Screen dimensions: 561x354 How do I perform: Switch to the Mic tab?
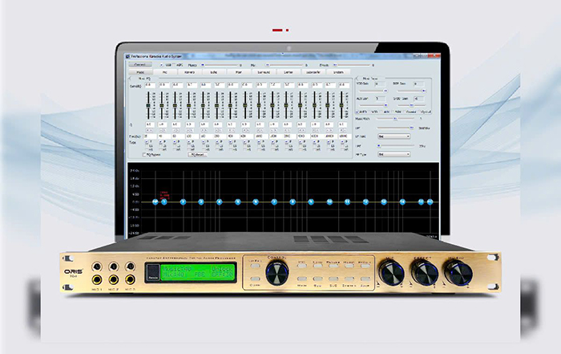[x=165, y=72]
